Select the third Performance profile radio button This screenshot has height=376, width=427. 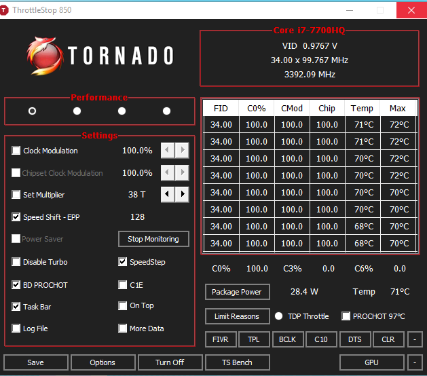click(122, 111)
